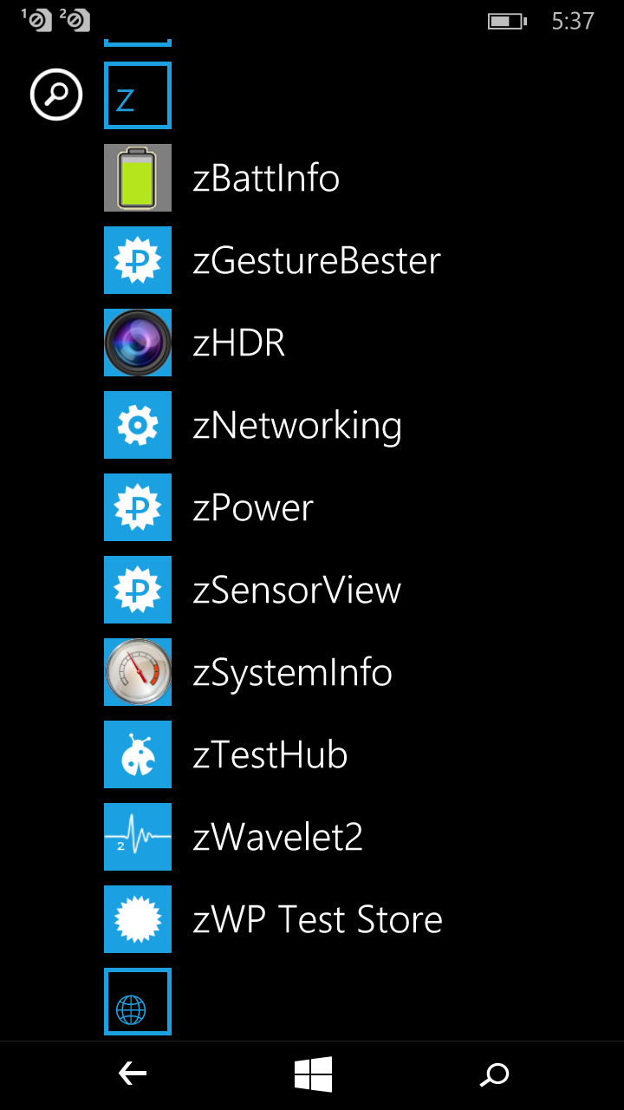Tap the zSystemInfo gauge icon
The height and width of the screenshot is (1110, 624).
click(x=138, y=672)
